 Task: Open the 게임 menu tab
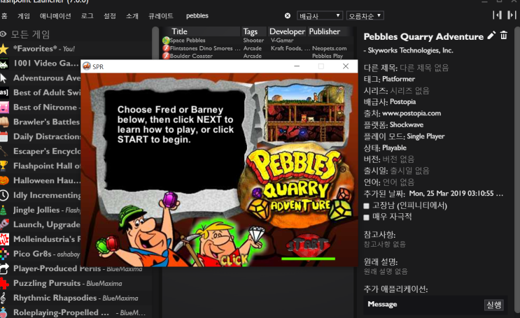pyautogui.click(x=24, y=16)
